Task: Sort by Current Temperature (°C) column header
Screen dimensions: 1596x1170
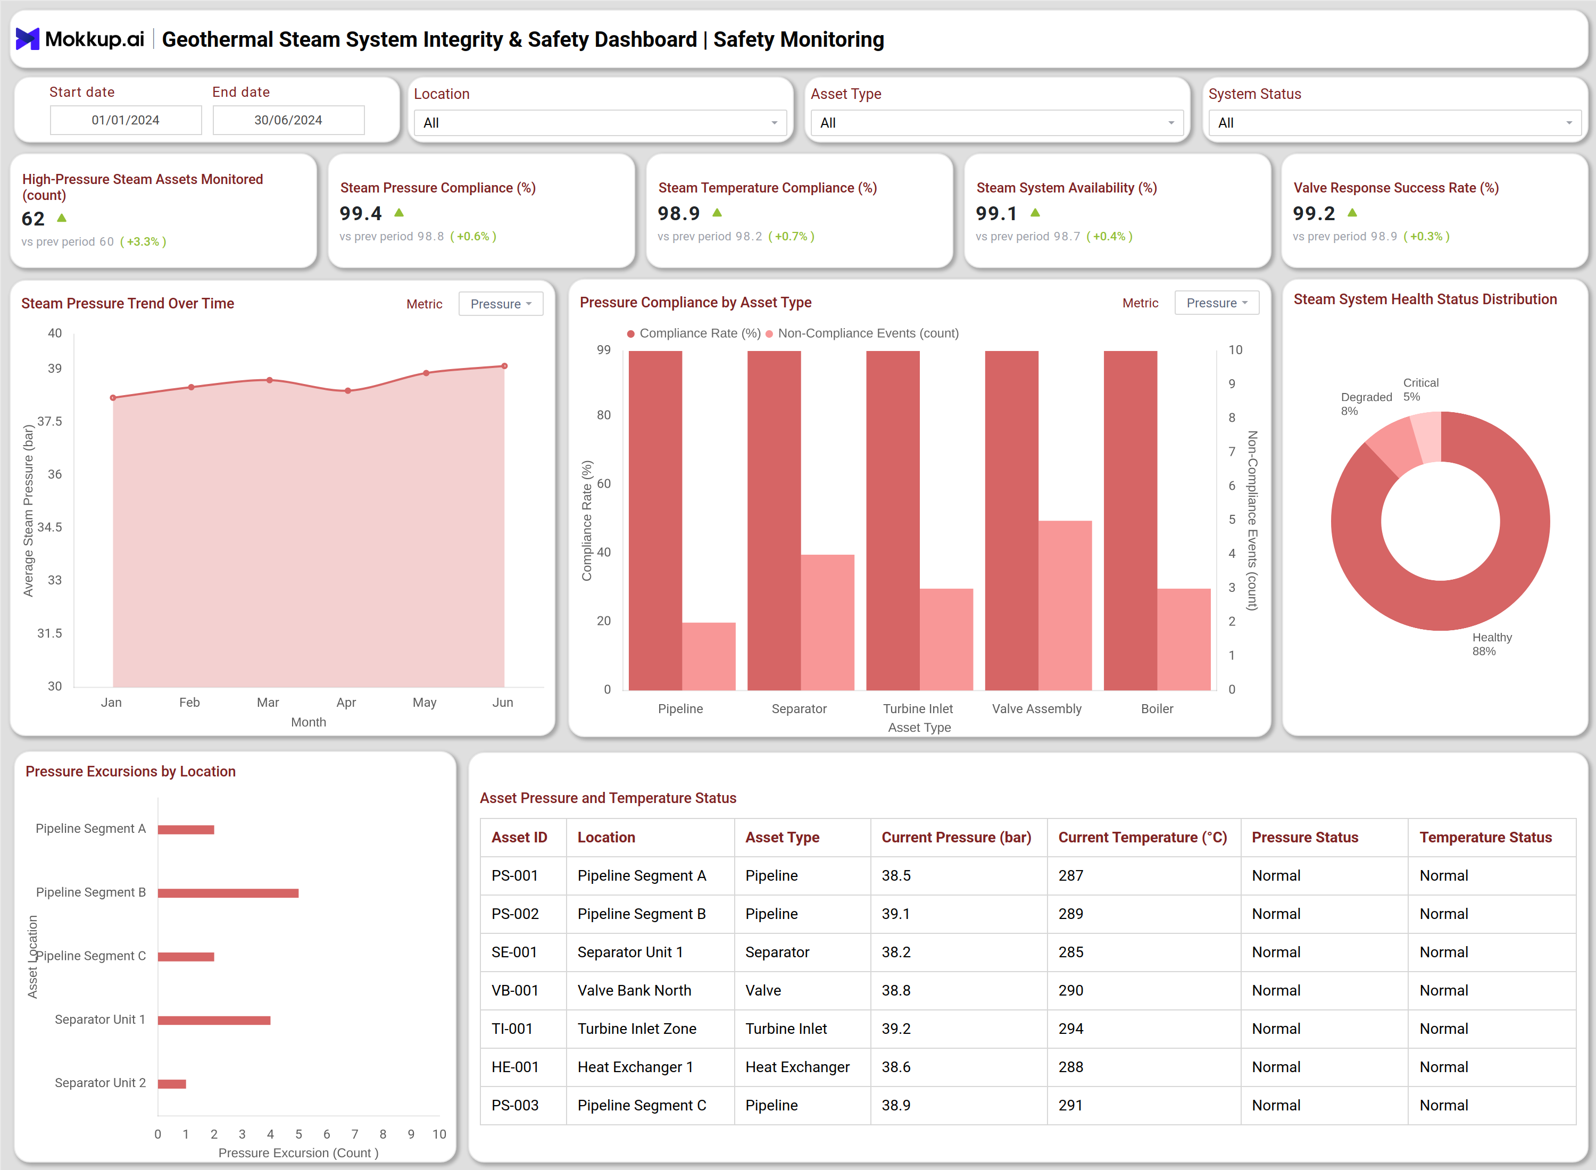Action: [1143, 837]
